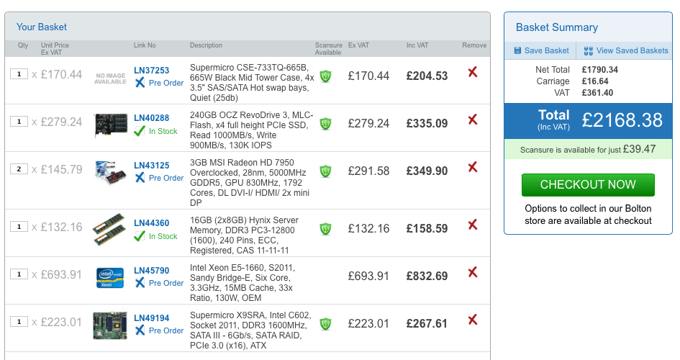Click the Scansure available for £39.47 banner
The image size is (680, 360).
pos(588,149)
